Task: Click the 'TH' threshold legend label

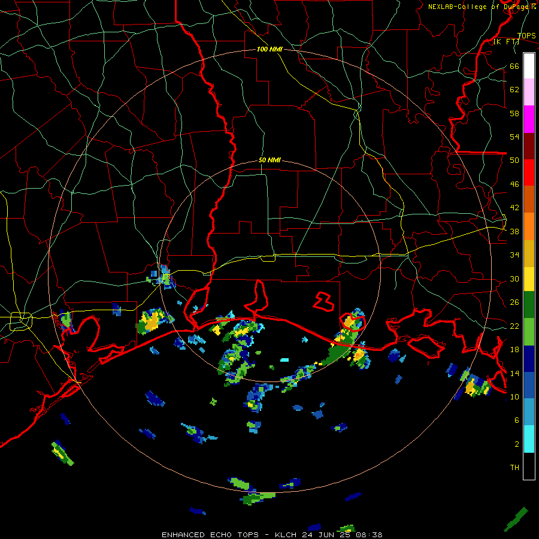Action: [x=514, y=468]
